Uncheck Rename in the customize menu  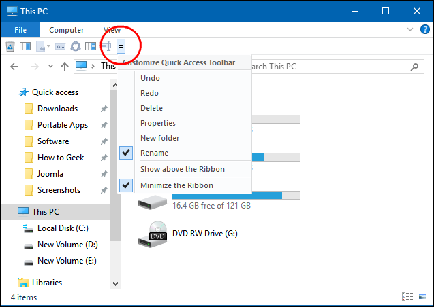pyautogui.click(x=154, y=153)
